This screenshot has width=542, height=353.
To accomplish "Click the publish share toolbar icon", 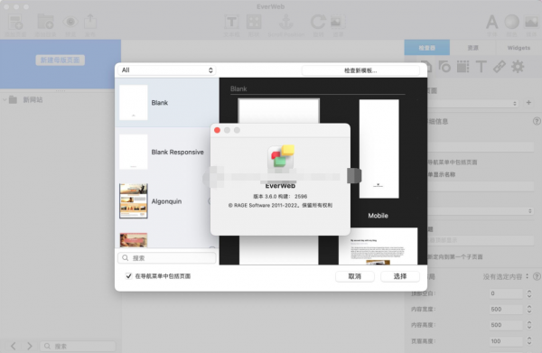I will point(90,22).
